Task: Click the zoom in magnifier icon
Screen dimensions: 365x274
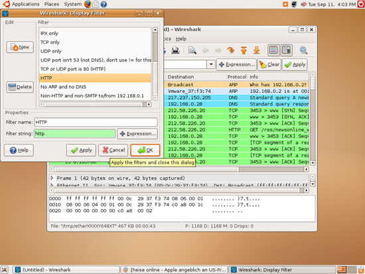Action: click(x=303, y=50)
